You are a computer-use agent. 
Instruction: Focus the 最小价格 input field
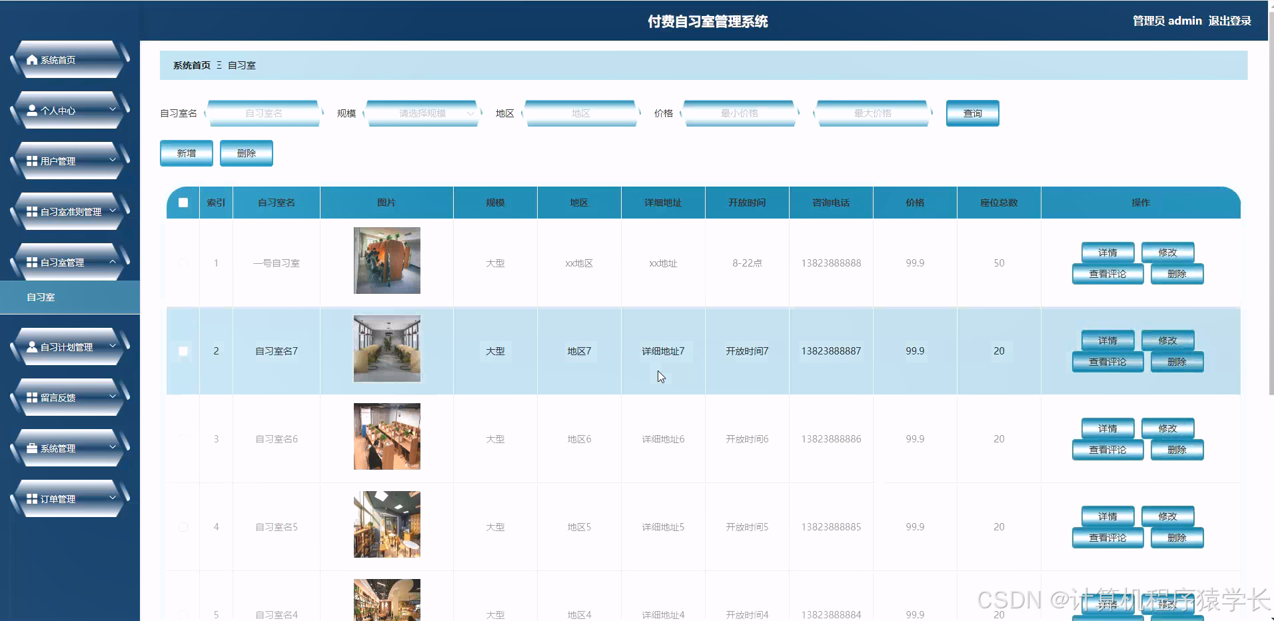pyautogui.click(x=740, y=113)
